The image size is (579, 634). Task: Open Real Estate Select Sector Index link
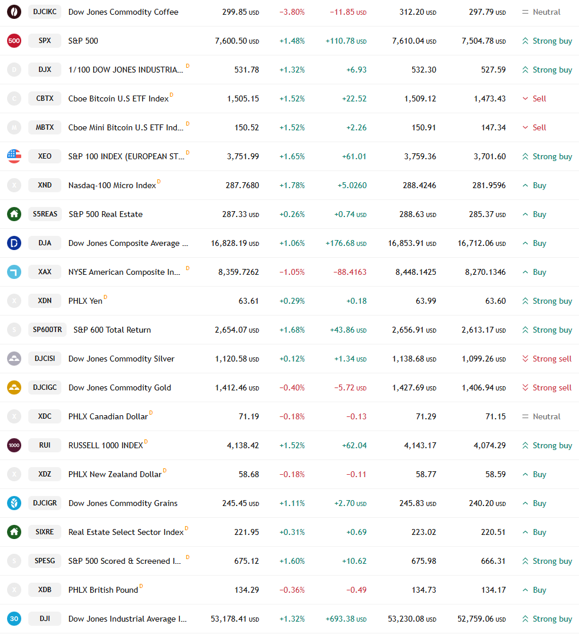pos(126,532)
